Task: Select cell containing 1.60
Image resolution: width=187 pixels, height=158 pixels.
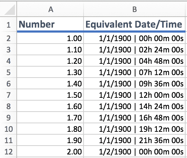Action: pos(50,106)
